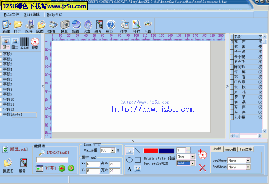This screenshot has height=184, width=269.
Task: Open the Zoom value 100 dropdown
Action: [112, 150]
